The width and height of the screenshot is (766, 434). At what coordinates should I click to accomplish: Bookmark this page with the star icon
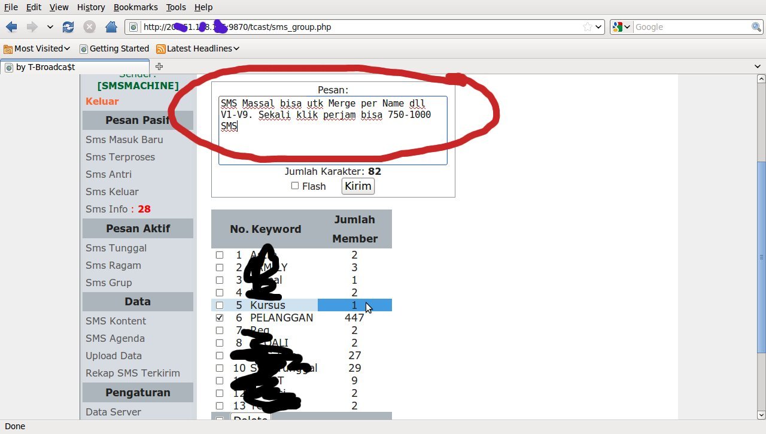[x=588, y=27]
